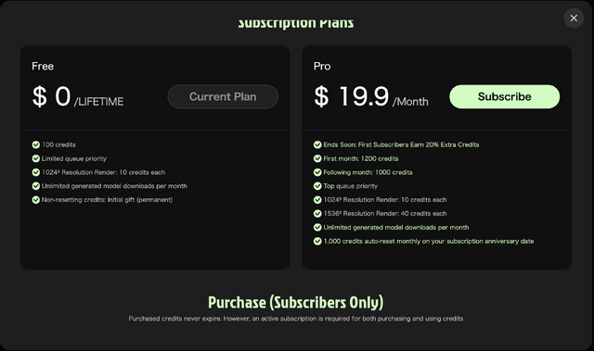Click the Pro plan title
This screenshot has width=594, height=351.
point(322,67)
